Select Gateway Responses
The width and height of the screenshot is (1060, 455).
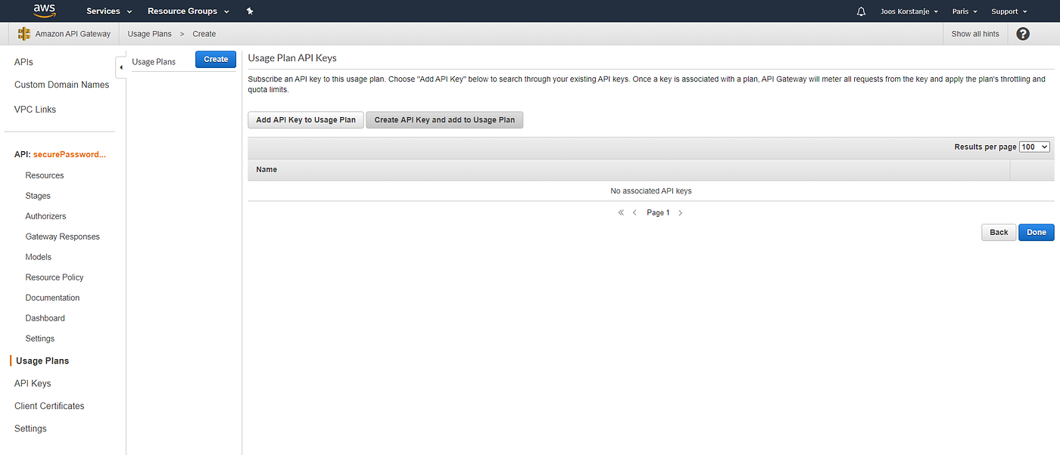tap(62, 237)
